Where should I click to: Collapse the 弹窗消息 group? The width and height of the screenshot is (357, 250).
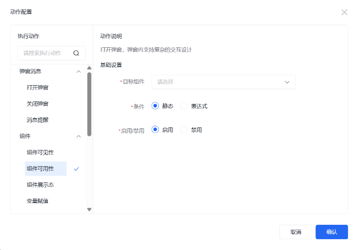(79, 71)
